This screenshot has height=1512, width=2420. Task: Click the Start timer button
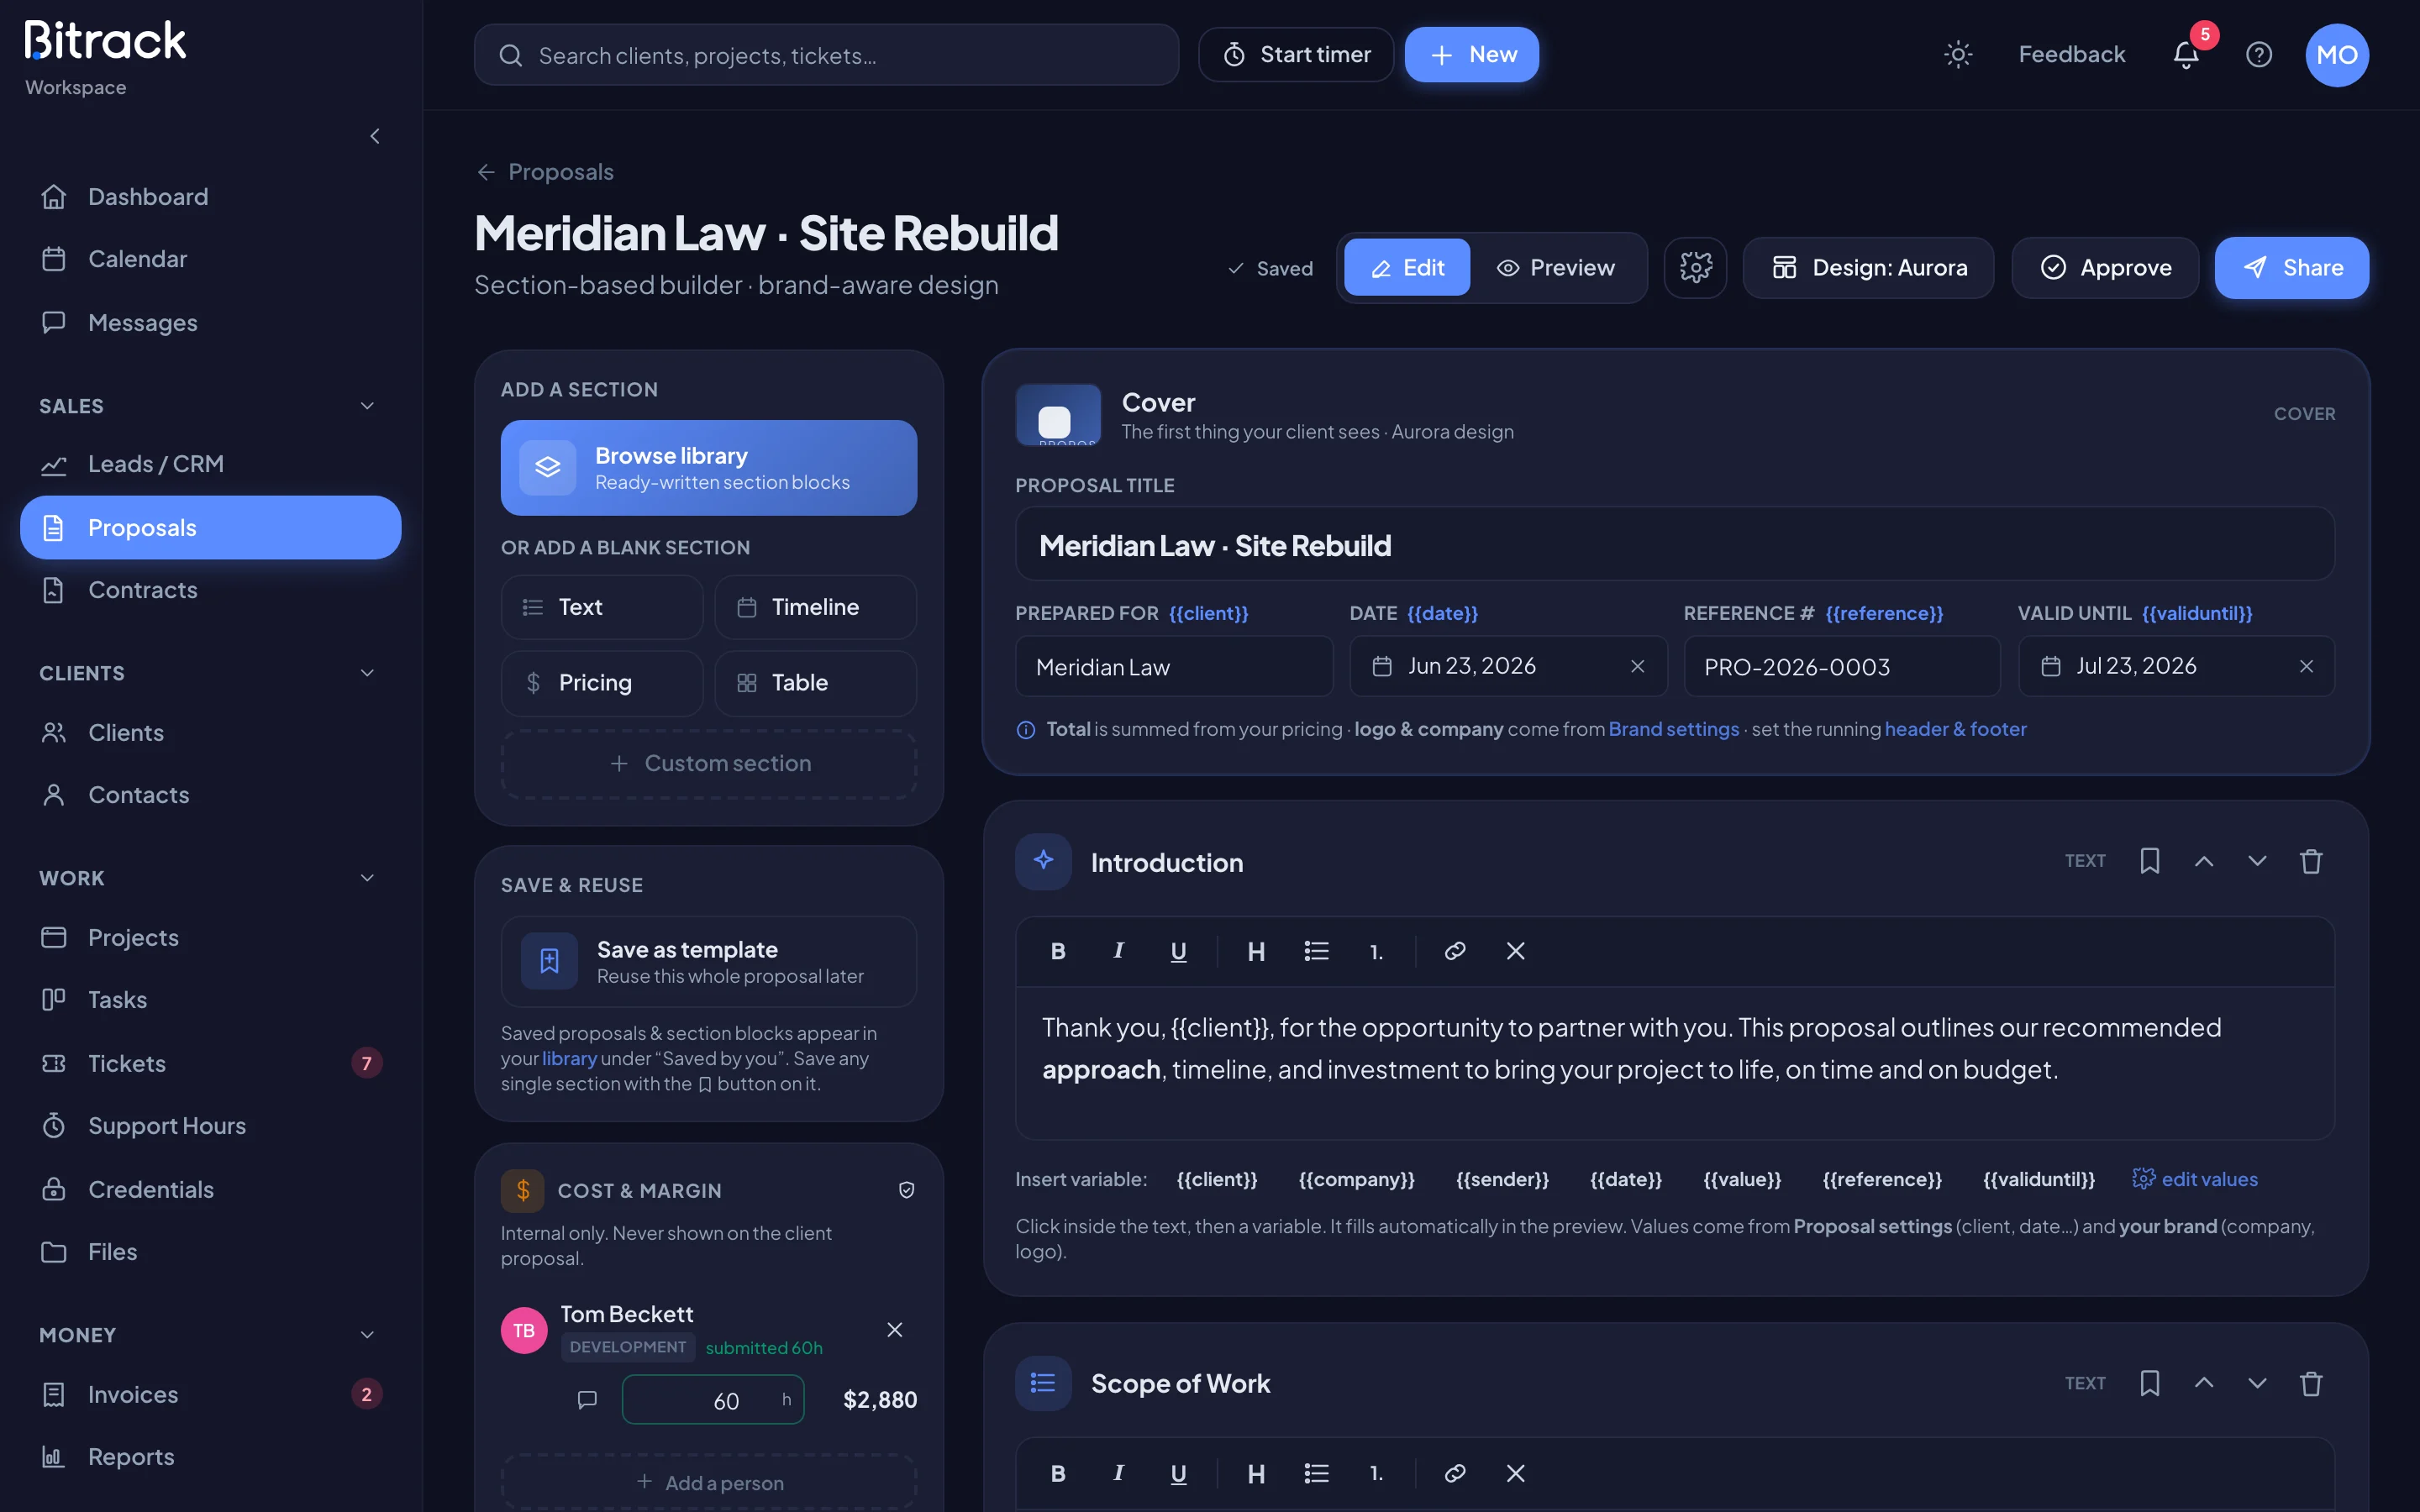coord(1296,54)
